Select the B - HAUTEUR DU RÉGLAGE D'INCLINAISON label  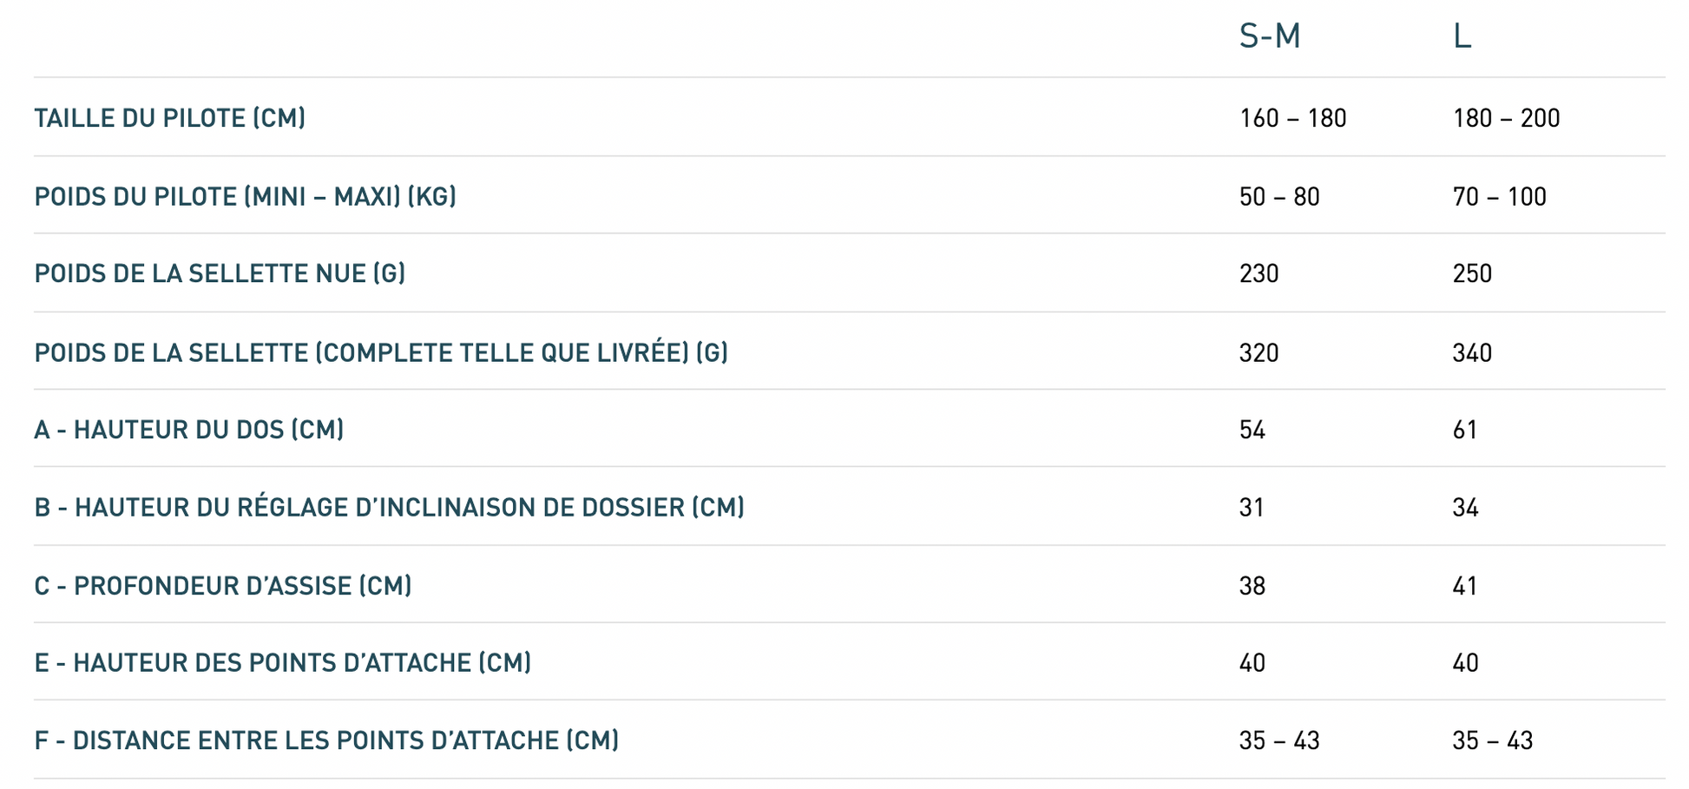[390, 507]
